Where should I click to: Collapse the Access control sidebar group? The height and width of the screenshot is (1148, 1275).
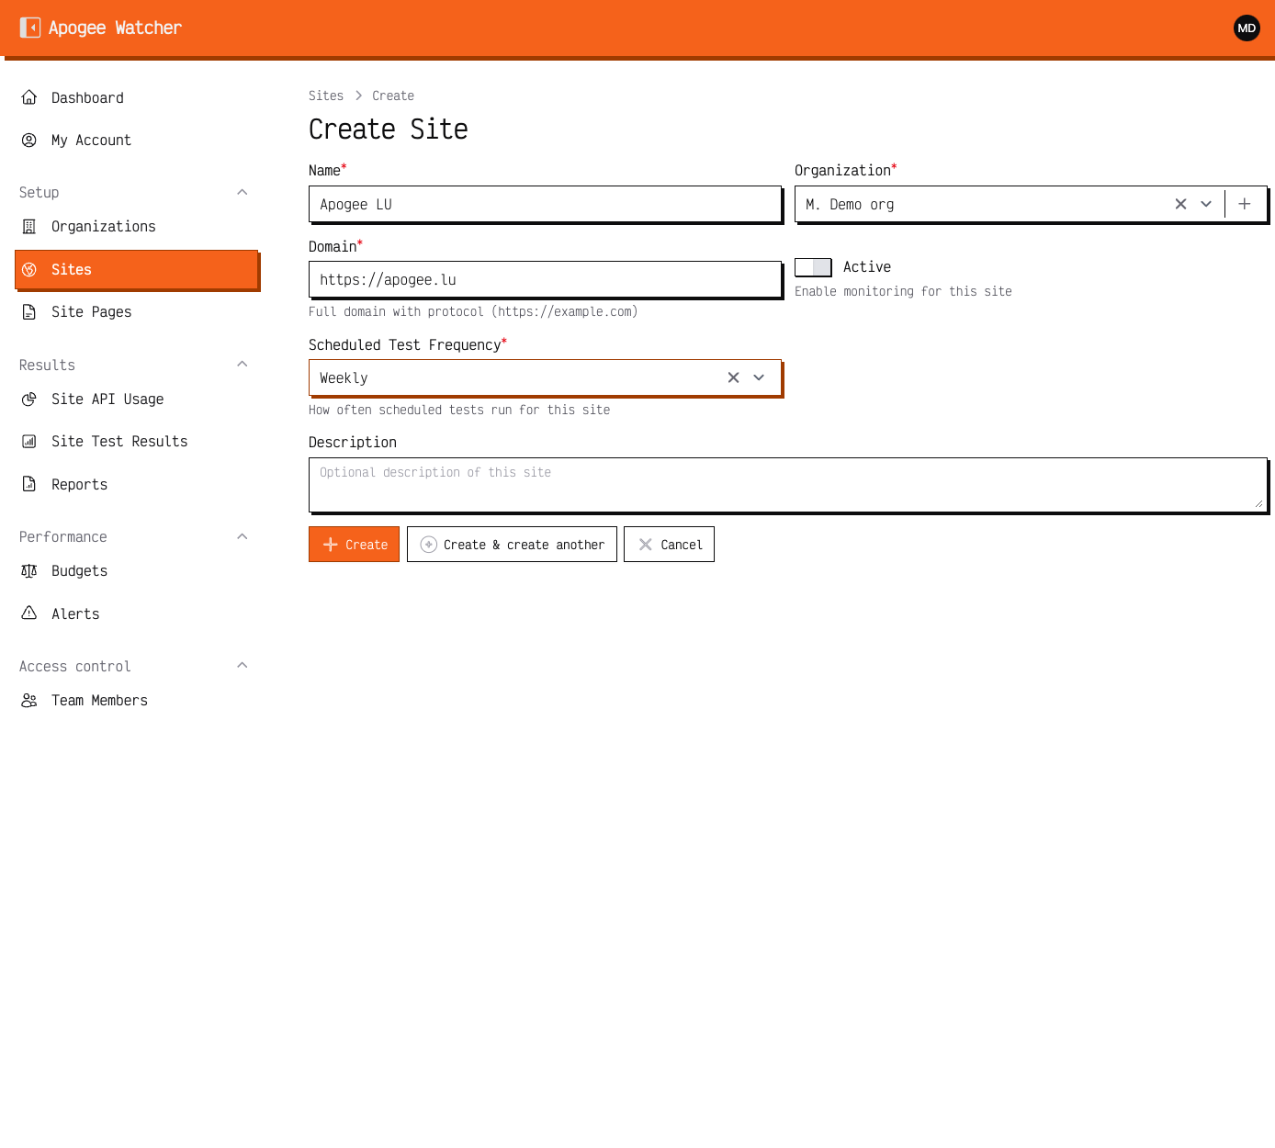243,666
